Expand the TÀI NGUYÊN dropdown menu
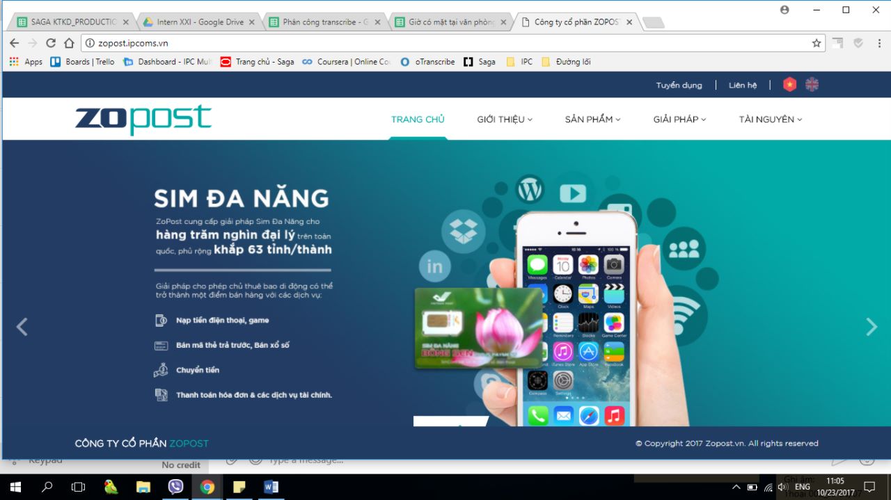Image resolution: width=891 pixels, height=500 pixels. 771,120
